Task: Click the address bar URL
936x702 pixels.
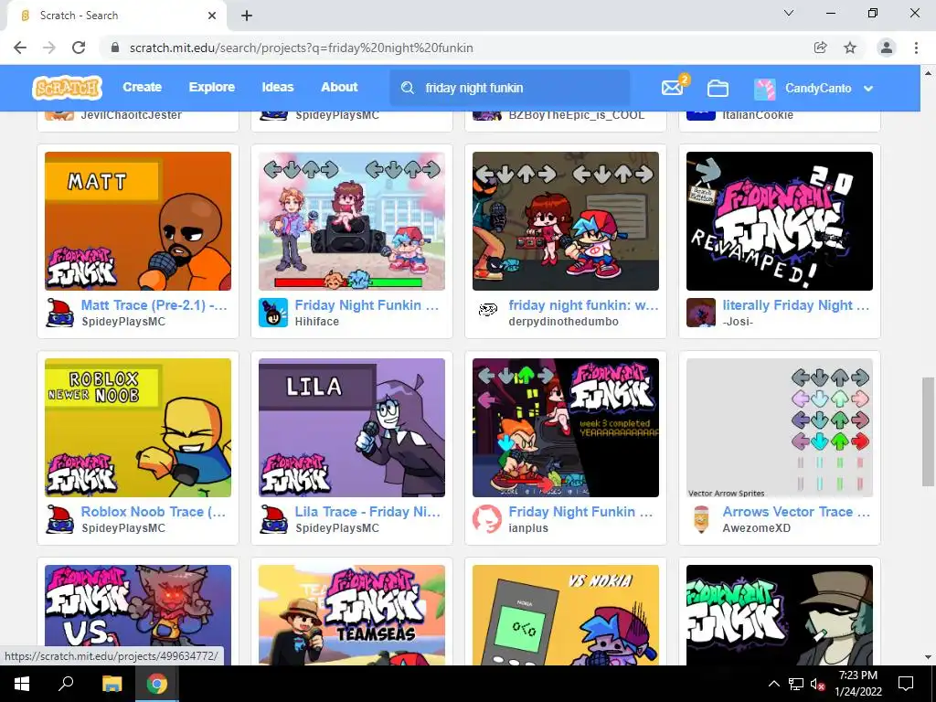Action: pos(302,48)
